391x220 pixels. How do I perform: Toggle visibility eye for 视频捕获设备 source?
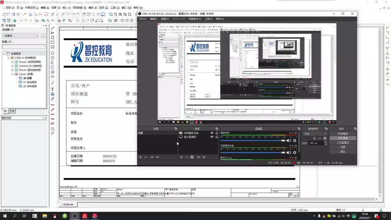[x=212, y=133]
